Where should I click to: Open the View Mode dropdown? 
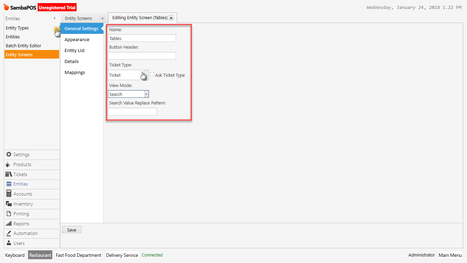(146, 94)
